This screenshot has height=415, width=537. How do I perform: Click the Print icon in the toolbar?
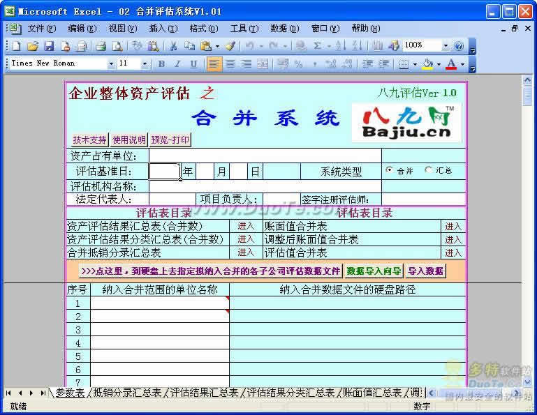pos(101,46)
